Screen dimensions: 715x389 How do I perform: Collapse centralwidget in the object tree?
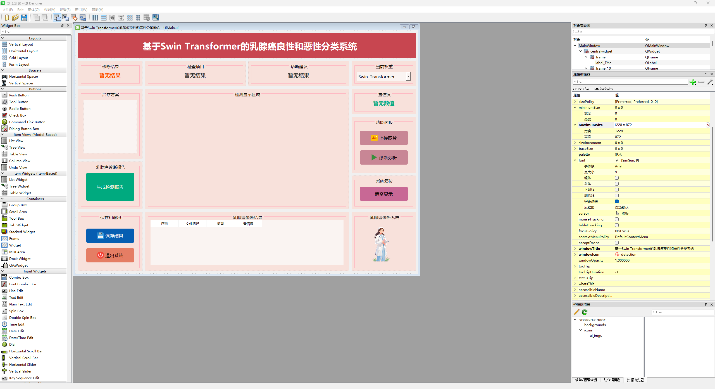(x=580, y=51)
